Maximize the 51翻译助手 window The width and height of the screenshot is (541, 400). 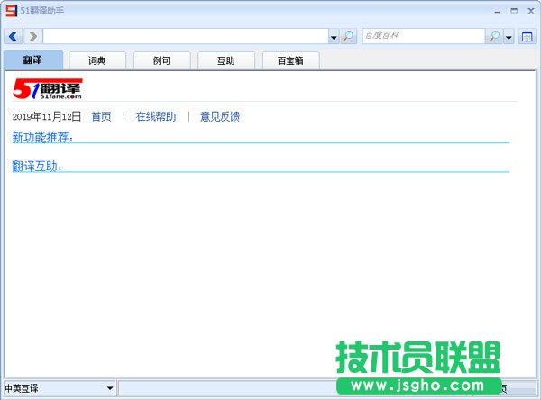[x=514, y=11]
